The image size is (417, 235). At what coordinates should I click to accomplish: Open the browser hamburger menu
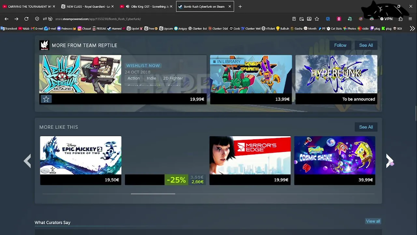click(x=410, y=19)
